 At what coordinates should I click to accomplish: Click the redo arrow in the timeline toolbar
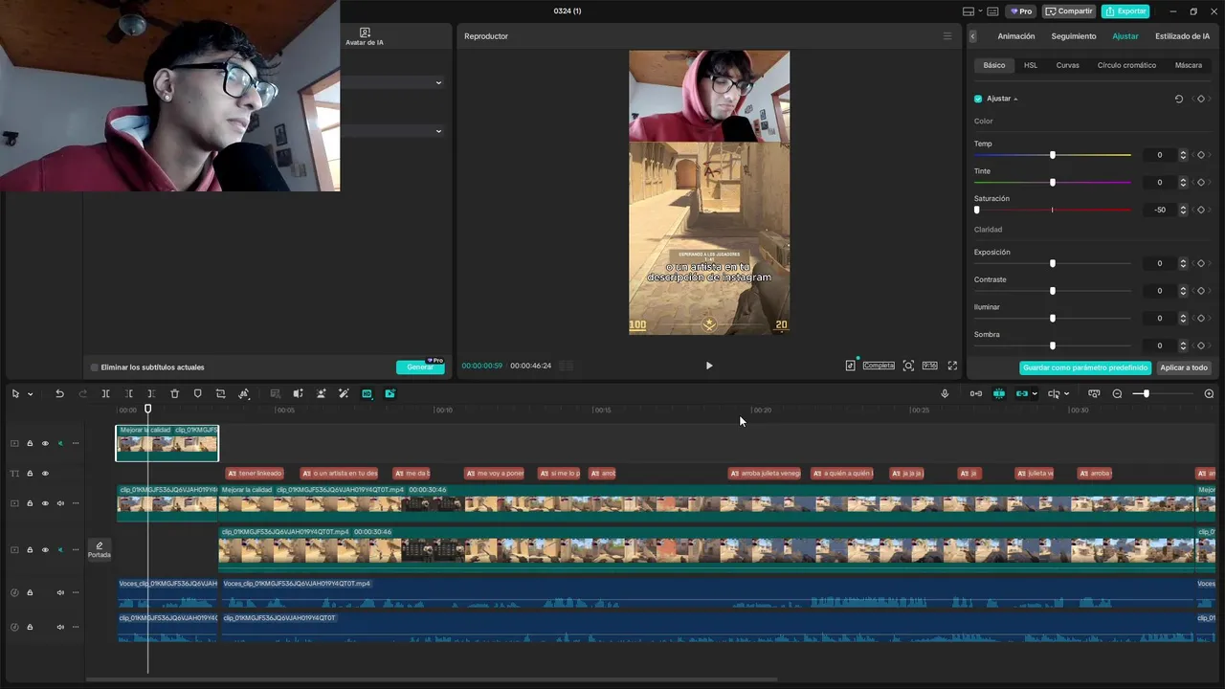pos(82,393)
